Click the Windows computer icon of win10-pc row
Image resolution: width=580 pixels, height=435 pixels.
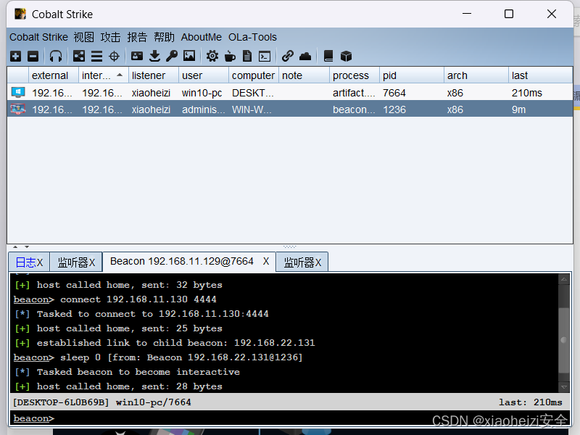[17, 92]
